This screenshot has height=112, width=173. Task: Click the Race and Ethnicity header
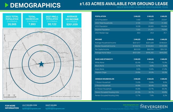[x=104, y=59]
